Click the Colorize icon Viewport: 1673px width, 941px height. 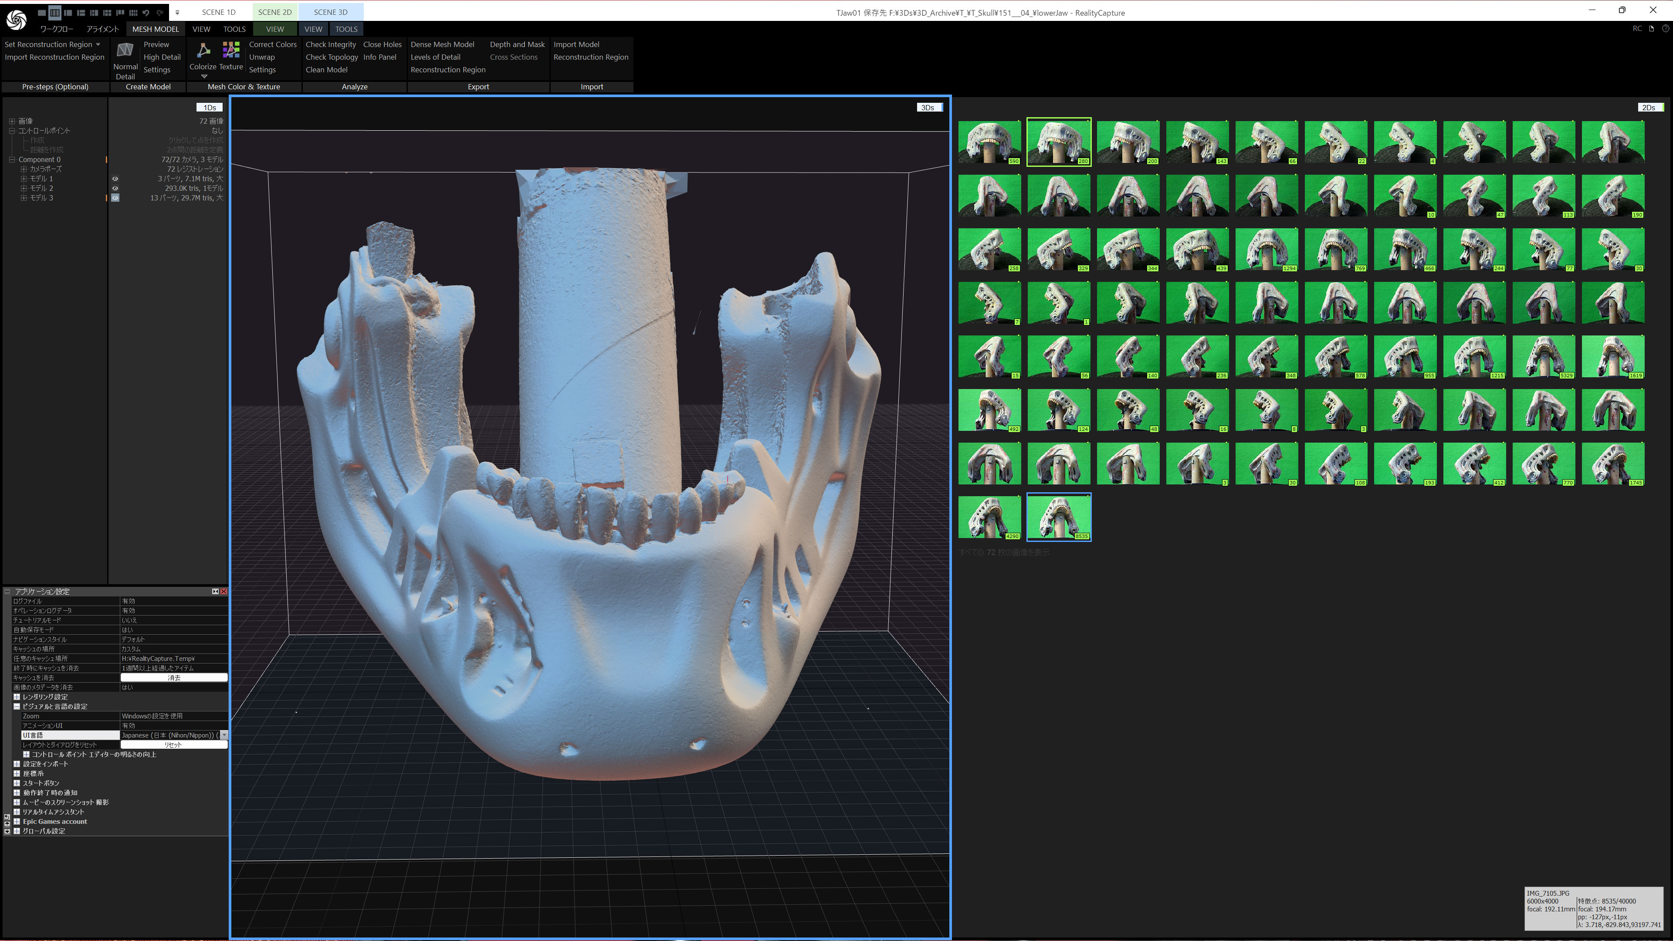point(203,51)
